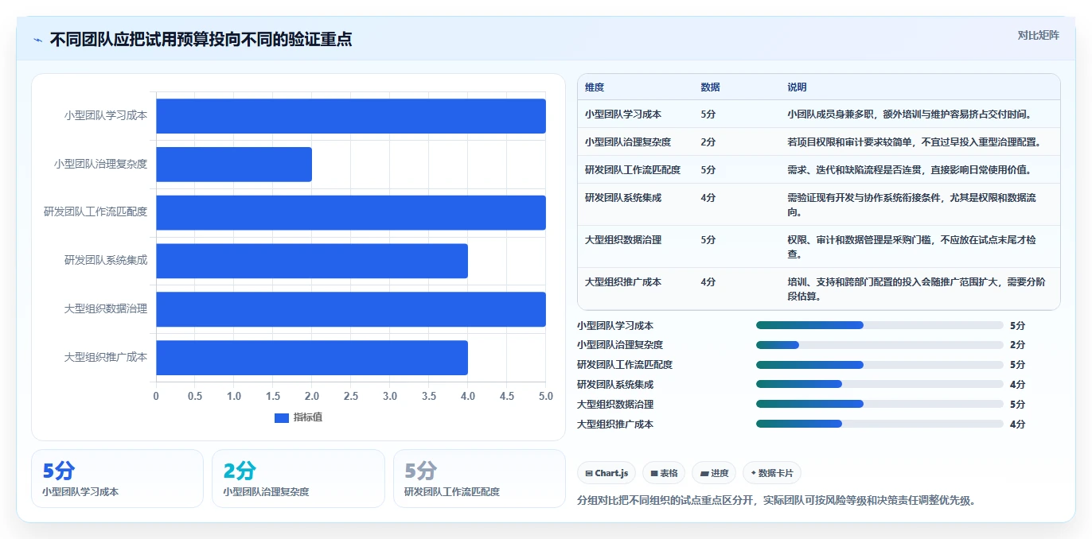Click the 大型组织数据治理 chart bar
The width and height of the screenshot is (1092, 539).
(x=351, y=309)
